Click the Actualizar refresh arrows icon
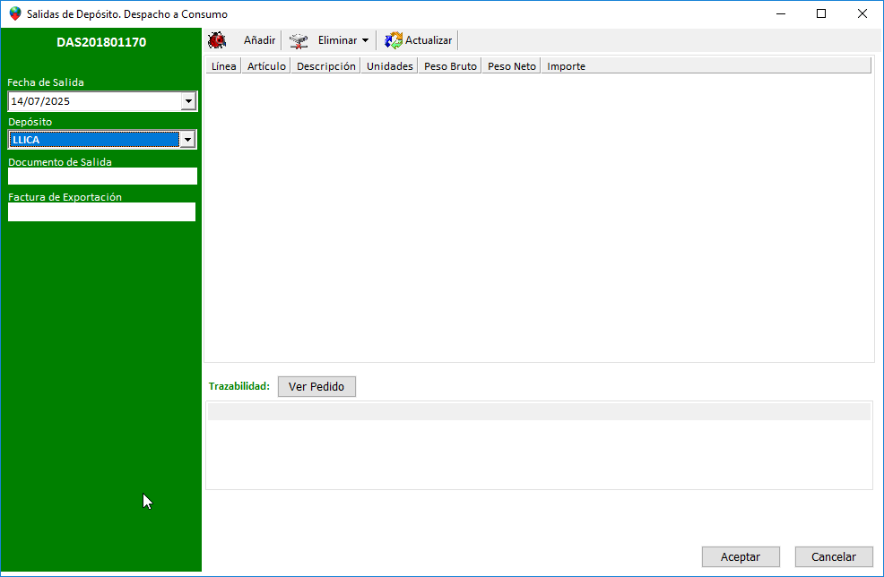The width and height of the screenshot is (884, 577). [x=394, y=40]
